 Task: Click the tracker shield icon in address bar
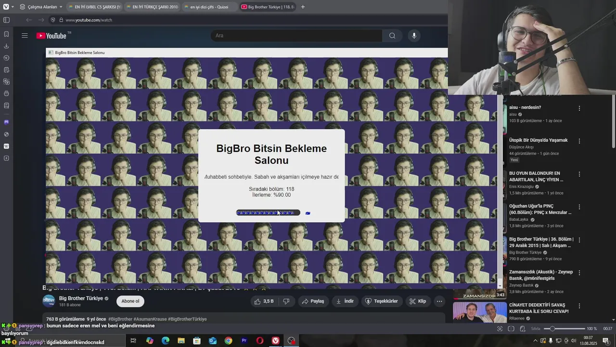[x=53, y=20]
